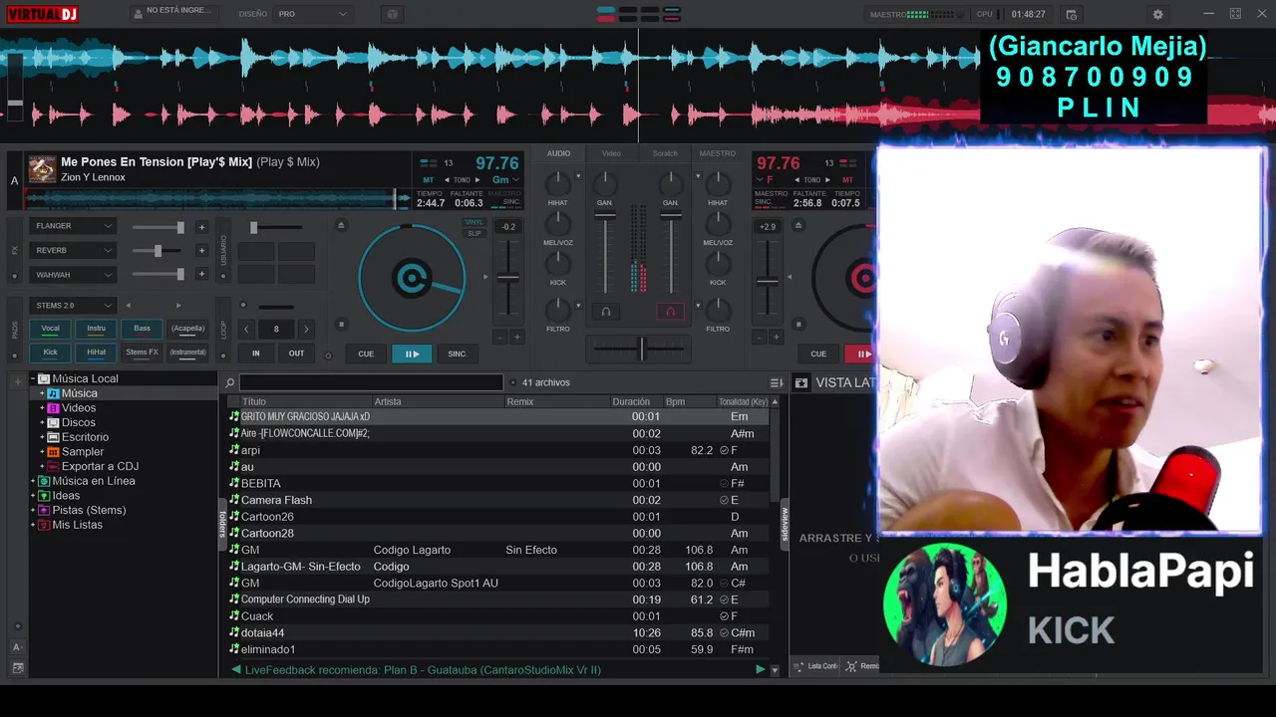Eject track from left deck
Image resolution: width=1276 pixels, height=717 pixels.
pyautogui.click(x=341, y=225)
